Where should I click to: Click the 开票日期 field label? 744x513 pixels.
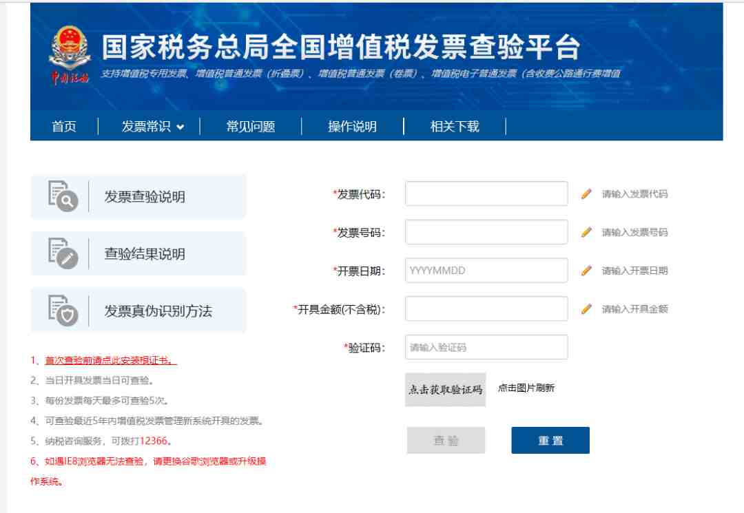click(359, 271)
